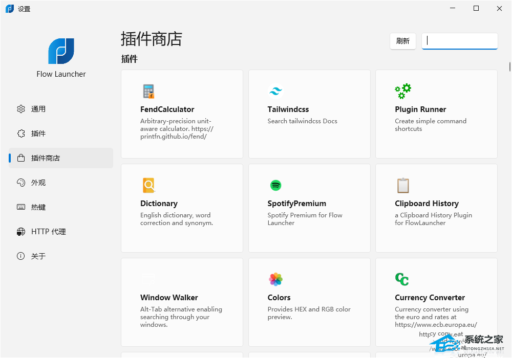Click the palette icon next to 外观
Screen dimensions: 512x358
pyautogui.click(x=21, y=183)
